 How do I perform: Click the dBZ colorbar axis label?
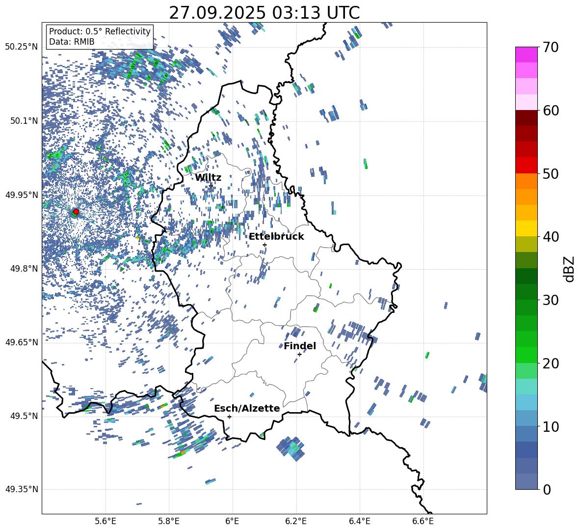point(570,269)
